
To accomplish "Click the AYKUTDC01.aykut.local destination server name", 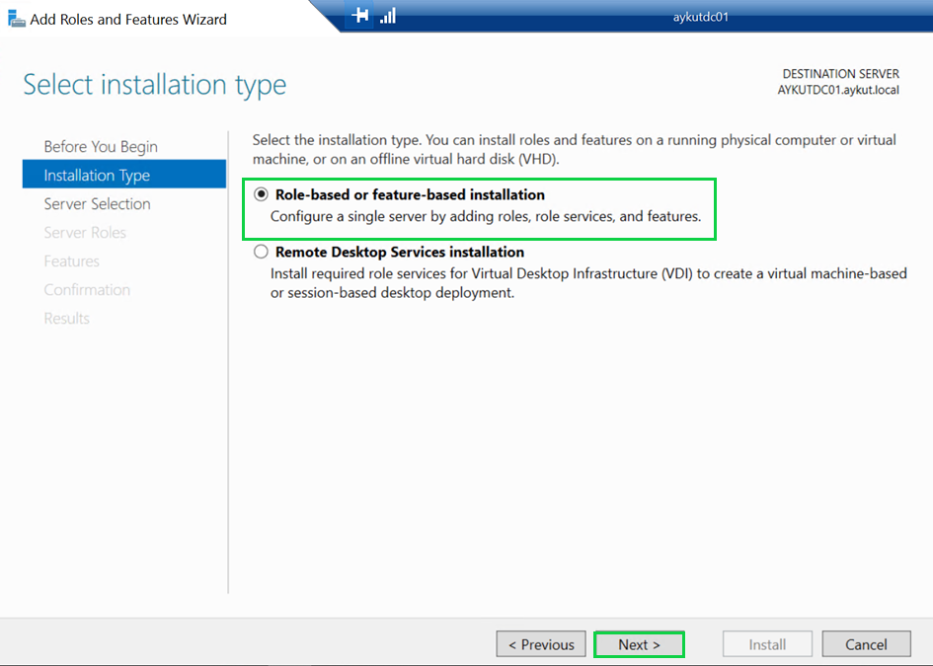I will 838,90.
